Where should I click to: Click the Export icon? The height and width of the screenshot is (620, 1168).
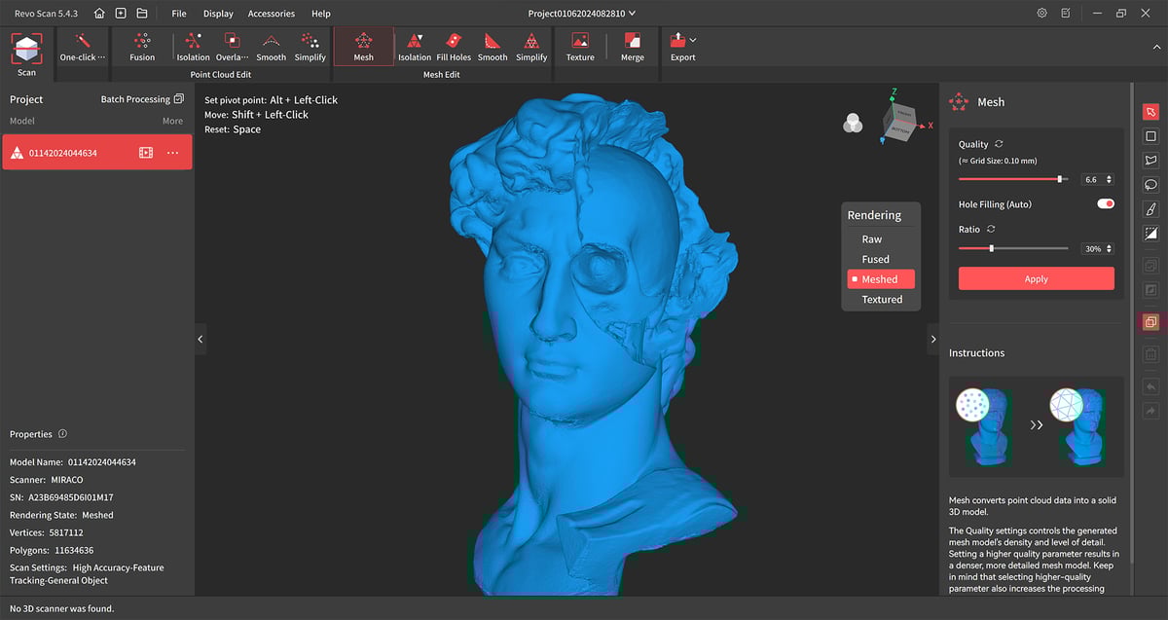(677, 42)
